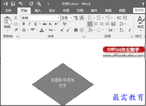Viewport: 146px width, 106px height.
Task: Toggle superscript formatting
Action: click(x=56, y=24)
